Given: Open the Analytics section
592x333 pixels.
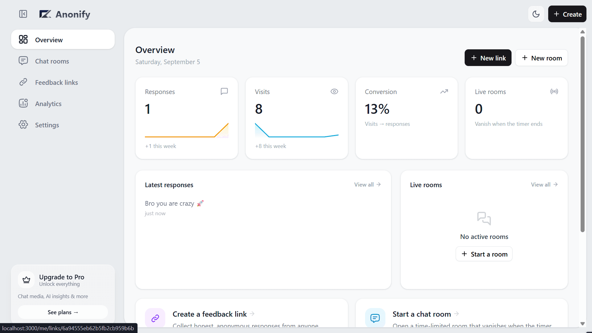Looking at the screenshot, I should (63, 103).
